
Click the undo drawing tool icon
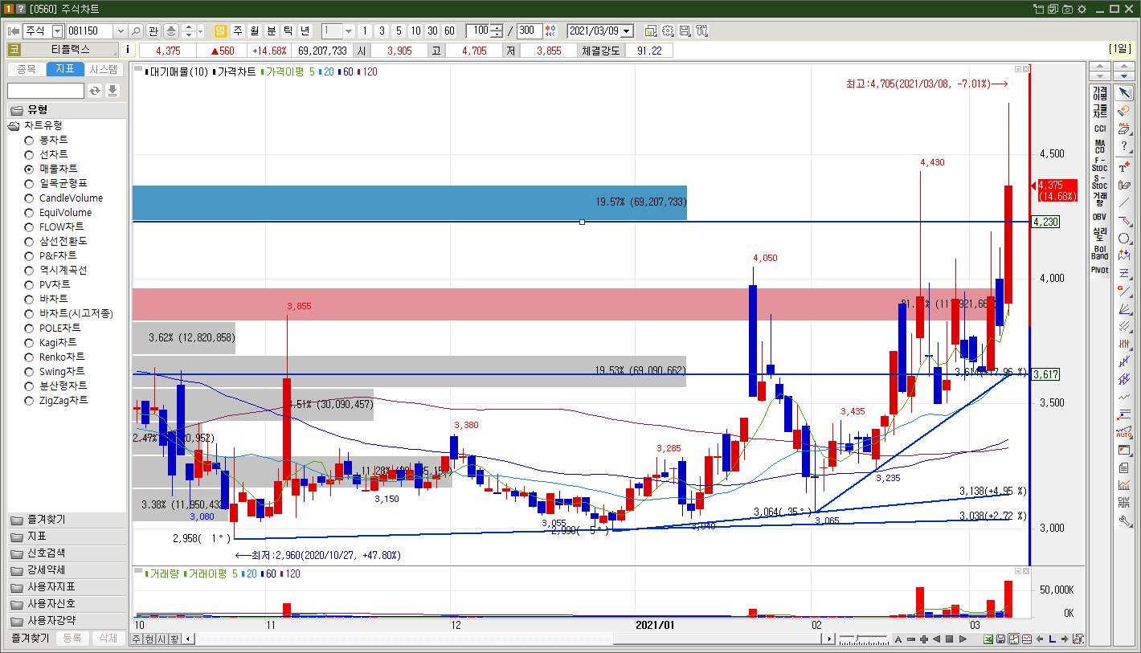(1124, 111)
